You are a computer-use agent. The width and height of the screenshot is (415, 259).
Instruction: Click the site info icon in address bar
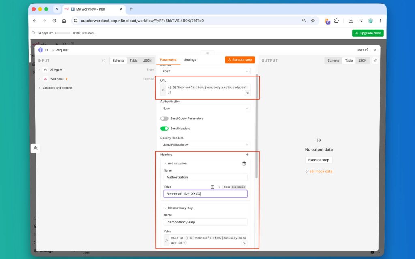point(76,21)
